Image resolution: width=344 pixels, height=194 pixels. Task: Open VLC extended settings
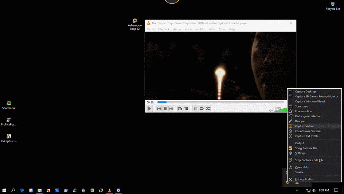pos(186,109)
